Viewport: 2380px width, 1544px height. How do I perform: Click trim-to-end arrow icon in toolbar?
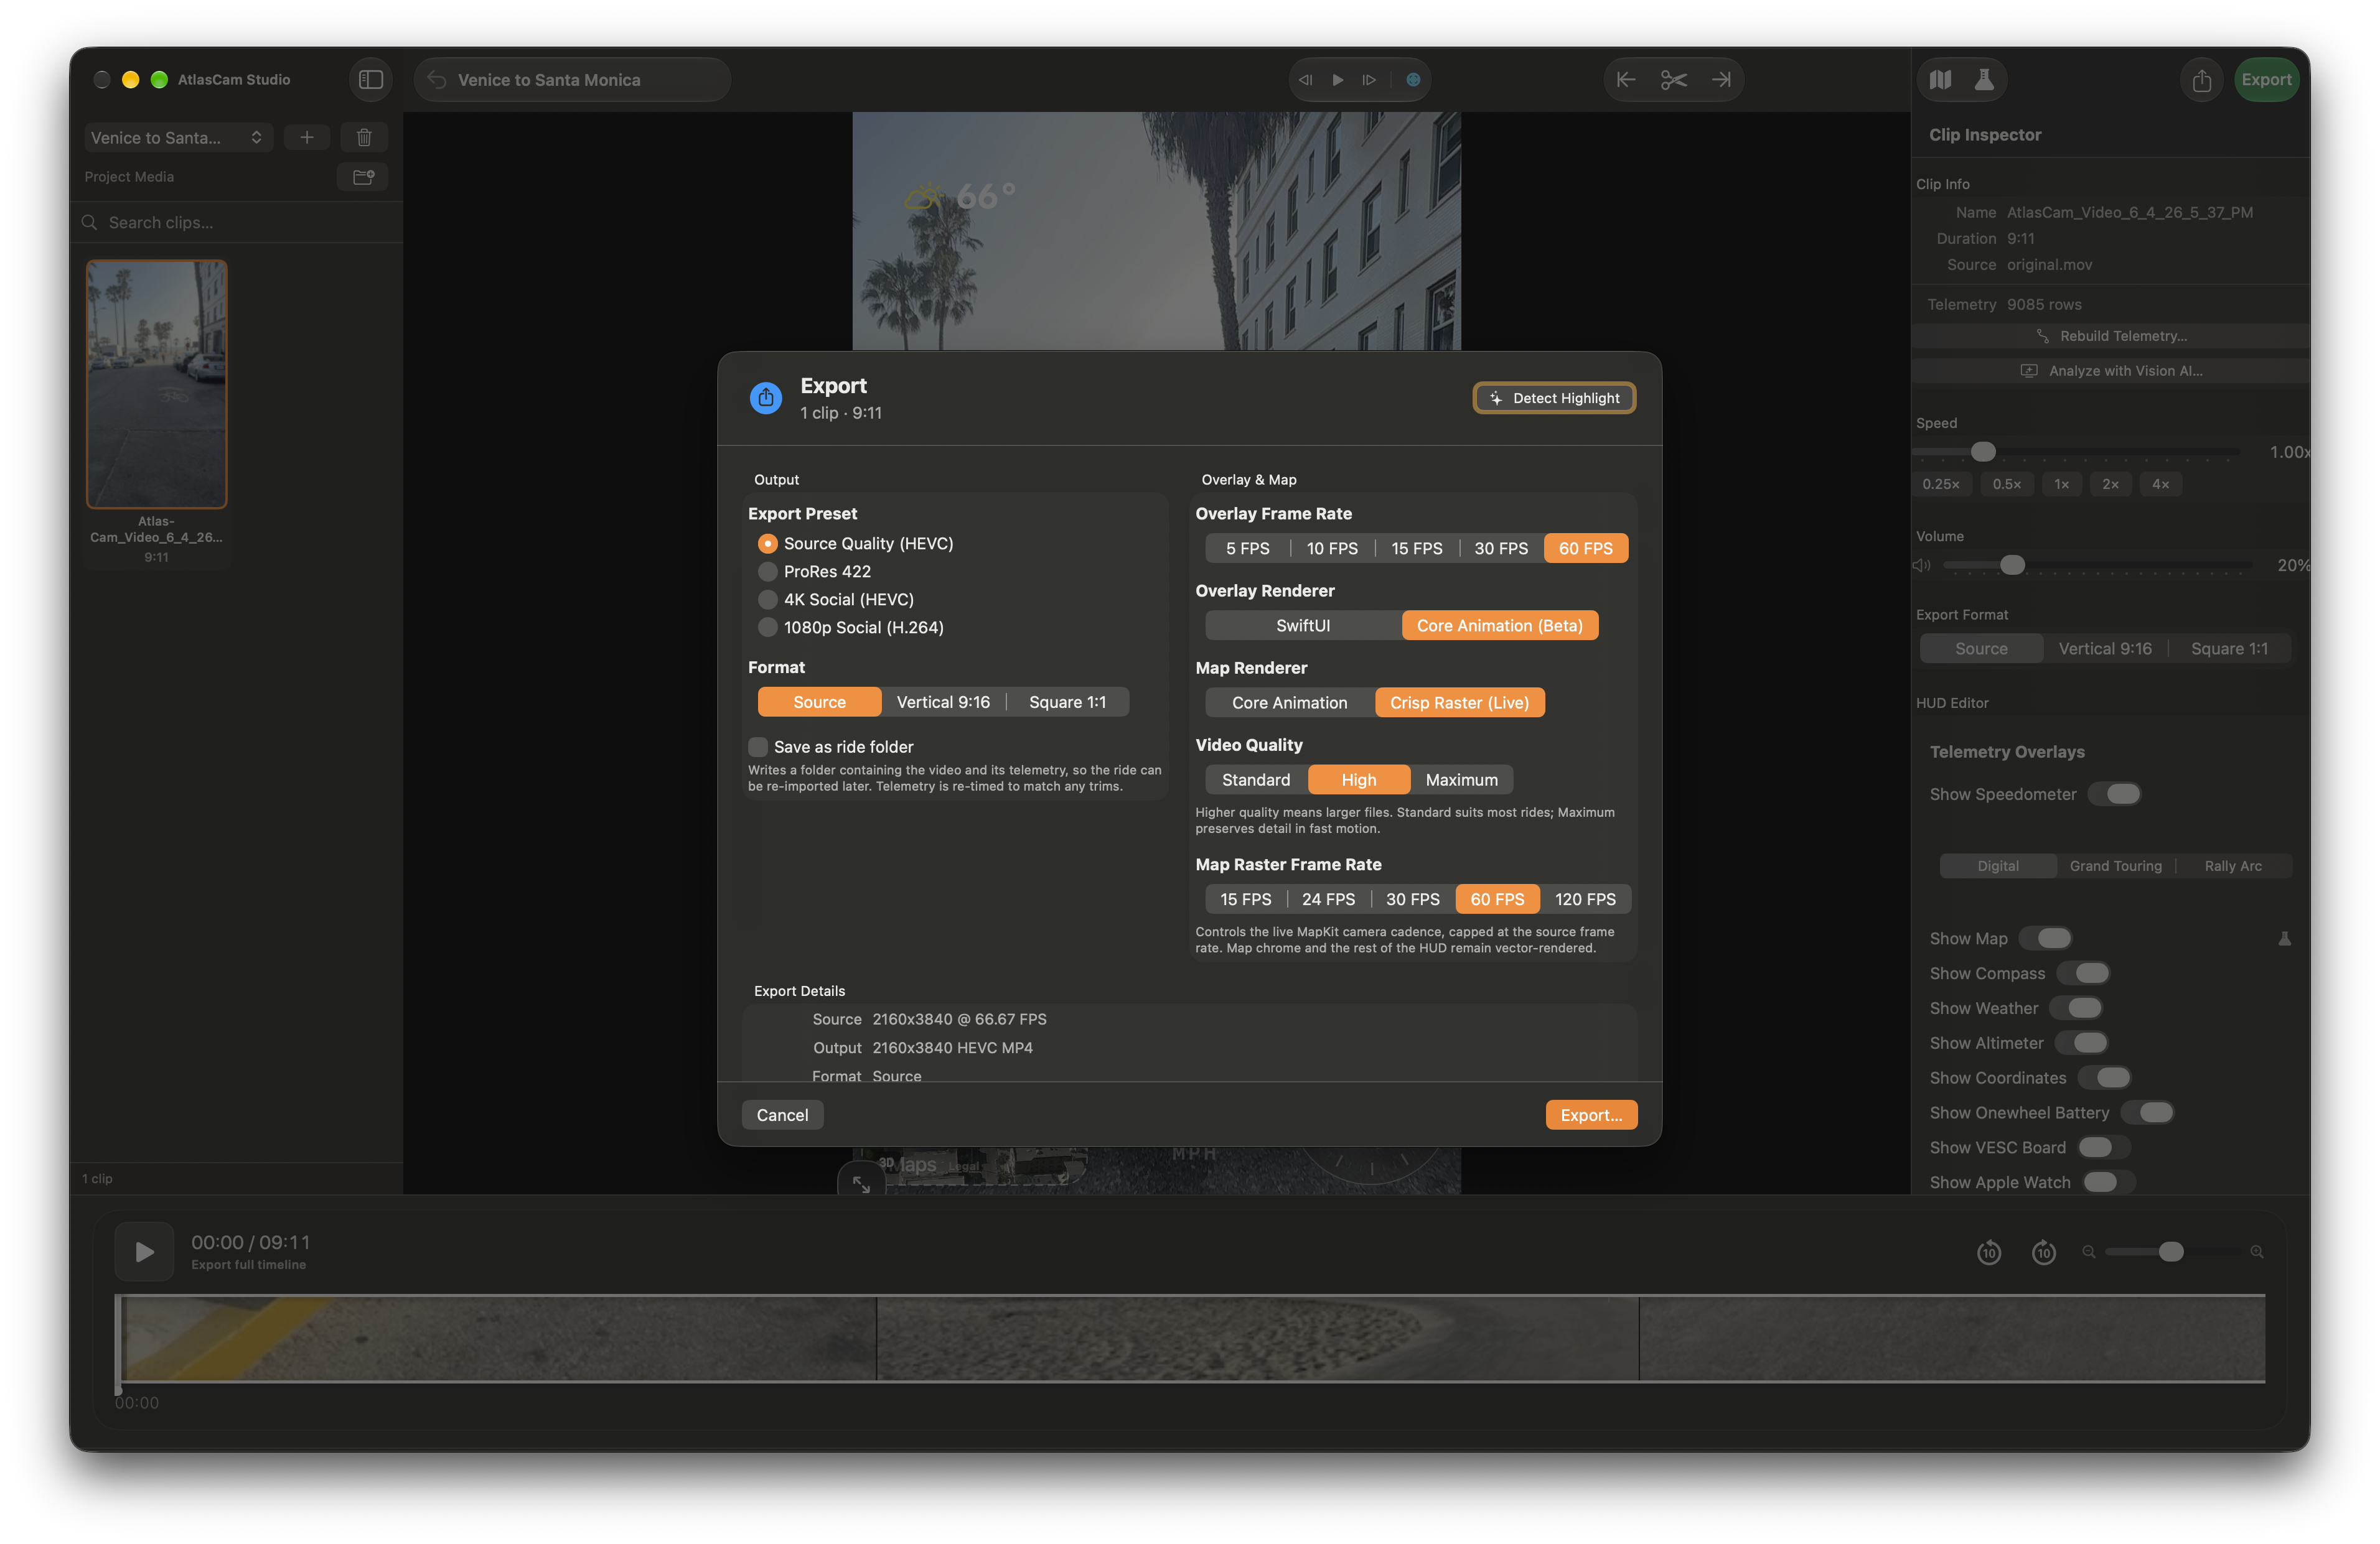click(x=1721, y=80)
